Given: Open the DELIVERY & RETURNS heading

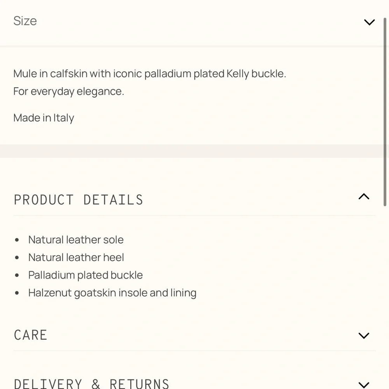Looking at the screenshot, I should point(91,384).
